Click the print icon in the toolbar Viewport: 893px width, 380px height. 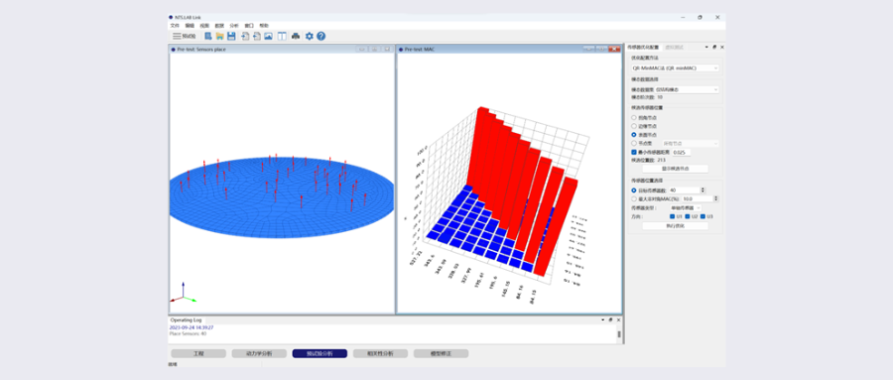click(x=296, y=36)
